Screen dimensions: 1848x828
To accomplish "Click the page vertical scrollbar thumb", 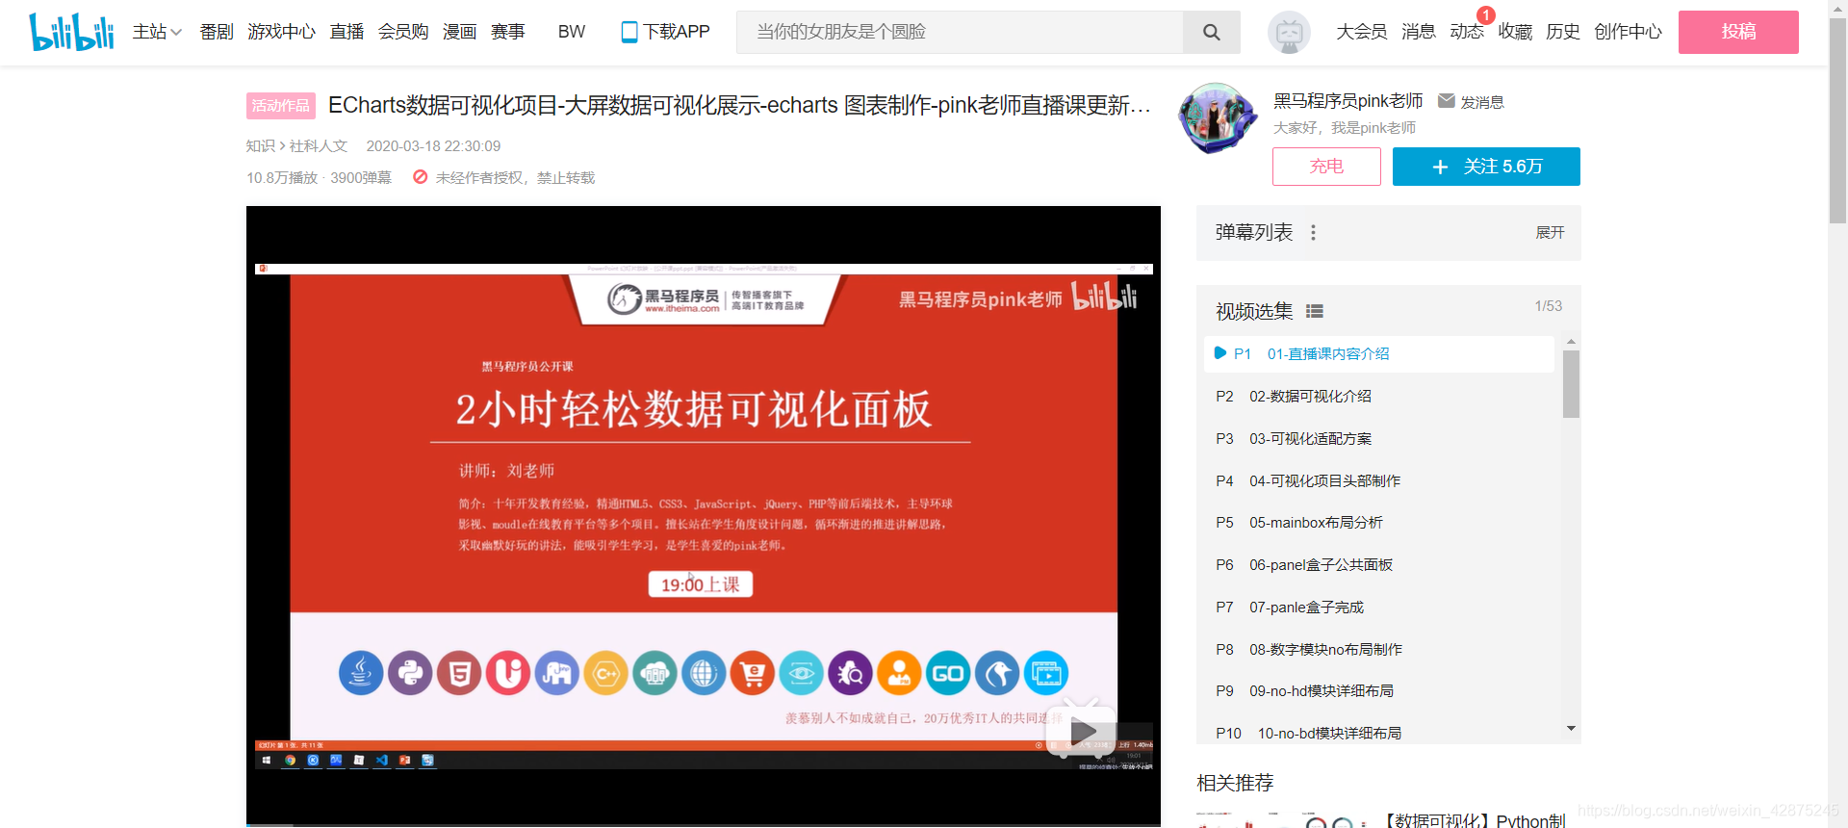I will [1837, 120].
